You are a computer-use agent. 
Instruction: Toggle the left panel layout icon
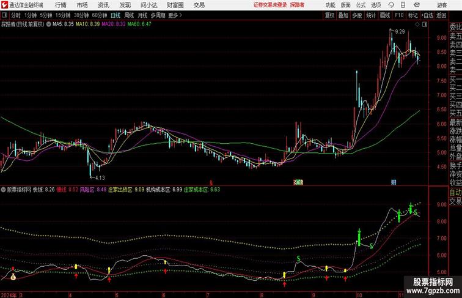click(4, 15)
